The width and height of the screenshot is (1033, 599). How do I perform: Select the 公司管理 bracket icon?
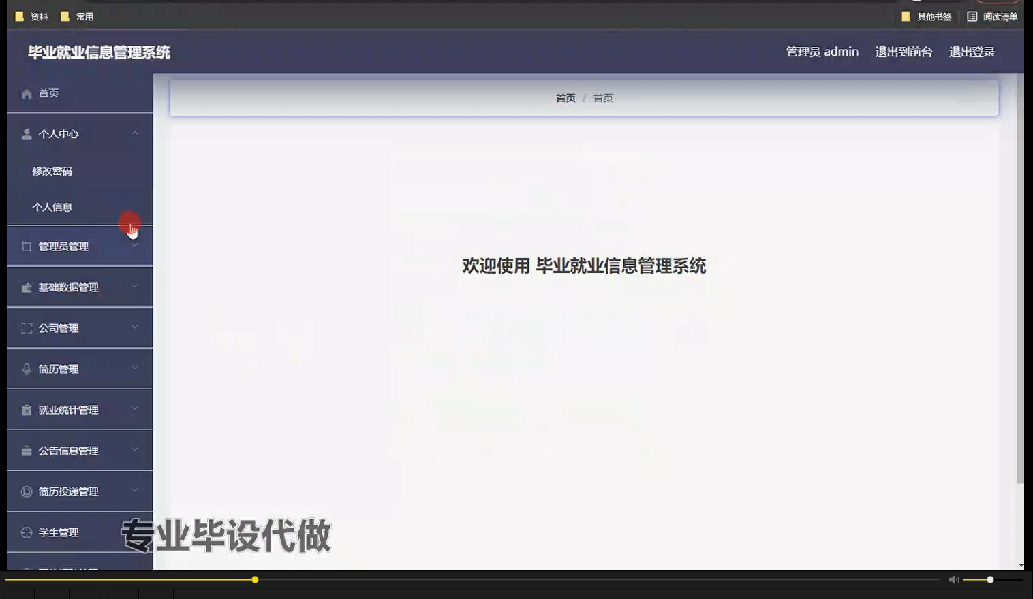tap(26, 327)
